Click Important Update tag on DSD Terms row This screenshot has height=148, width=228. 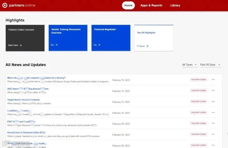point(199,123)
